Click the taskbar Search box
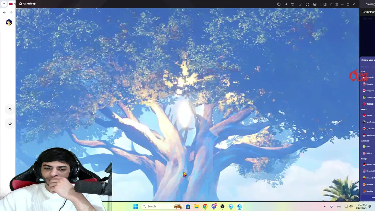The height and width of the screenshot is (211, 375). coord(162,206)
